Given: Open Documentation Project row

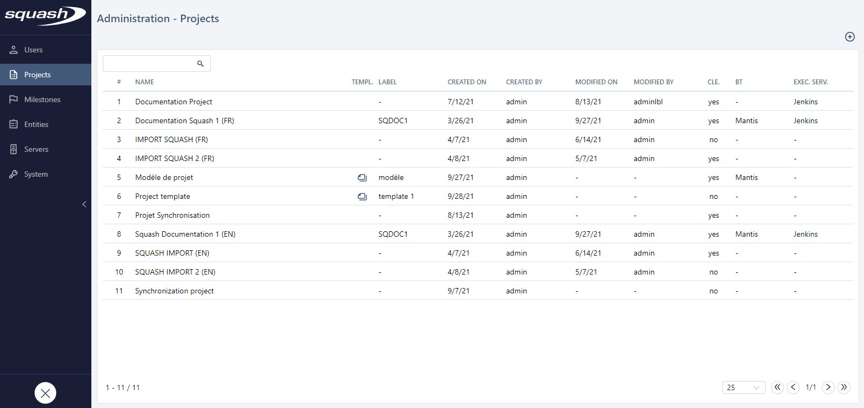Looking at the screenshot, I should [x=478, y=102].
